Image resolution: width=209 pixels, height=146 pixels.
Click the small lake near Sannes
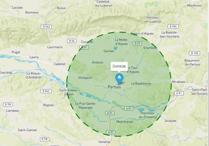click(116, 48)
